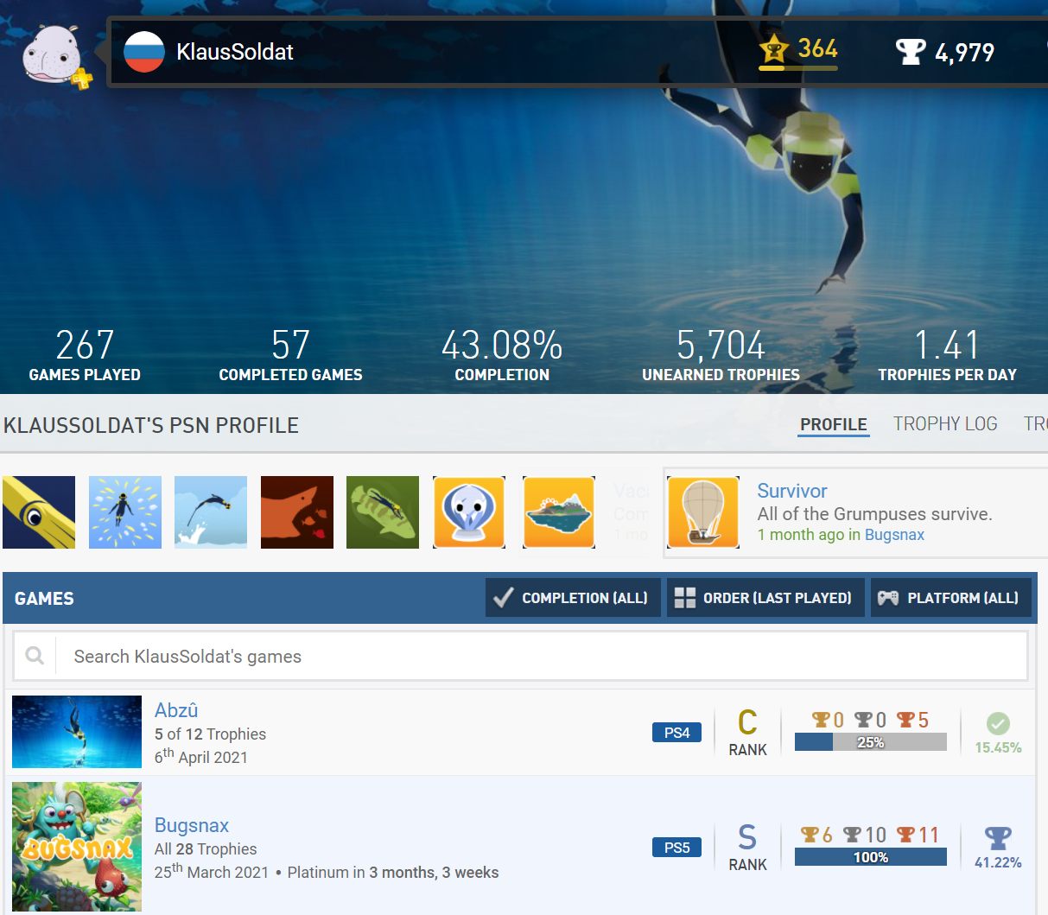Click the magnifier icon in games search

click(x=35, y=656)
